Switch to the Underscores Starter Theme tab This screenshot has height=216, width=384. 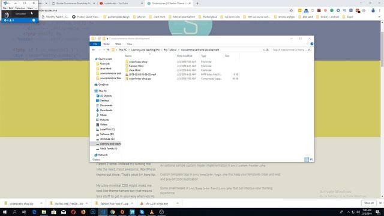(169, 4)
